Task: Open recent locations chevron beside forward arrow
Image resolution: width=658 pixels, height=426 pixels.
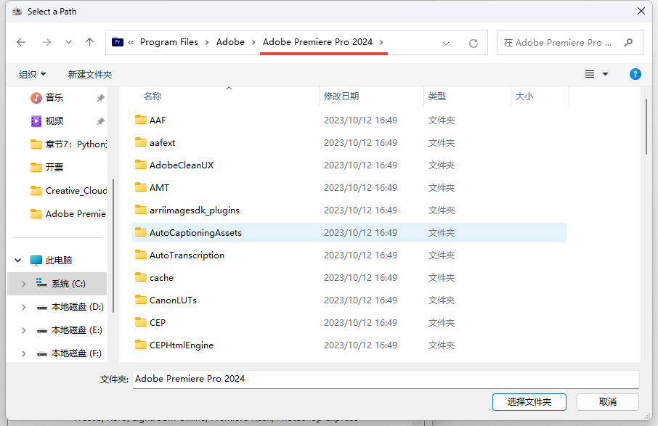Action: (x=68, y=42)
